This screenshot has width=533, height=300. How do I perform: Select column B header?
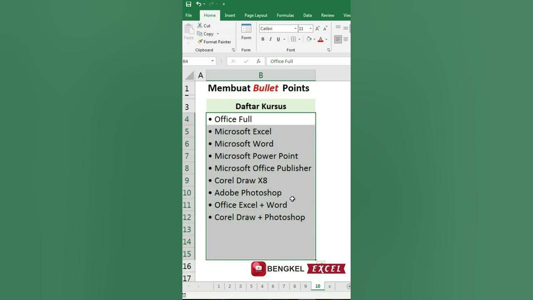click(x=261, y=75)
